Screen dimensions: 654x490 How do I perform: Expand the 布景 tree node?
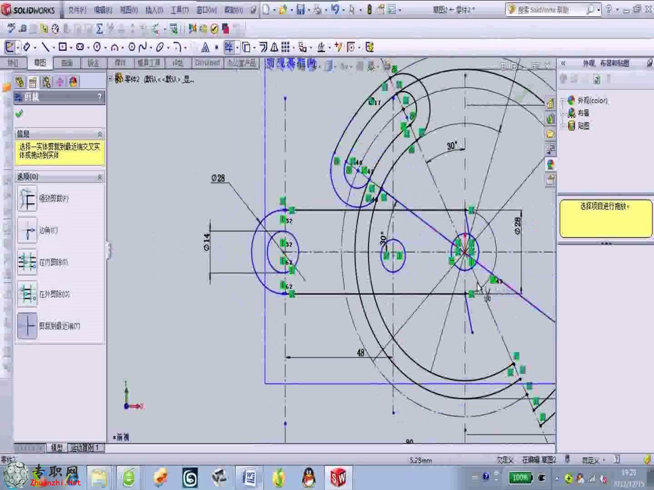point(564,113)
